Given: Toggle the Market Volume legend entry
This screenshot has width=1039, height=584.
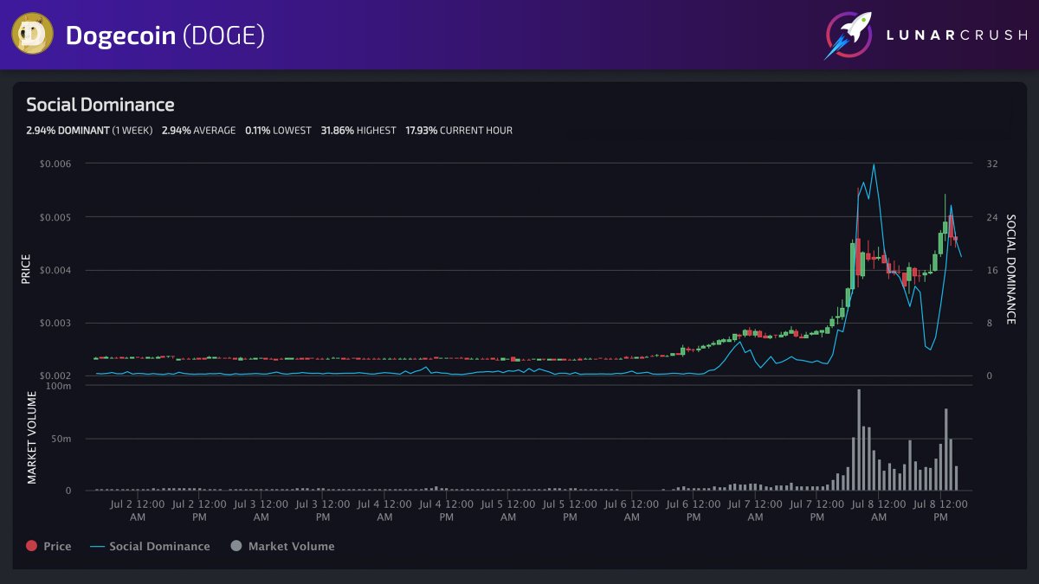Looking at the screenshot, I should (x=282, y=546).
